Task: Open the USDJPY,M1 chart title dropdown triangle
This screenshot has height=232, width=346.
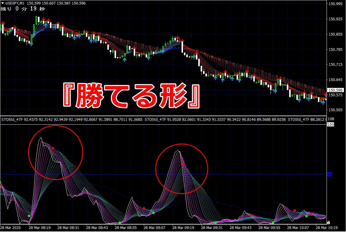Action: pos(3,3)
